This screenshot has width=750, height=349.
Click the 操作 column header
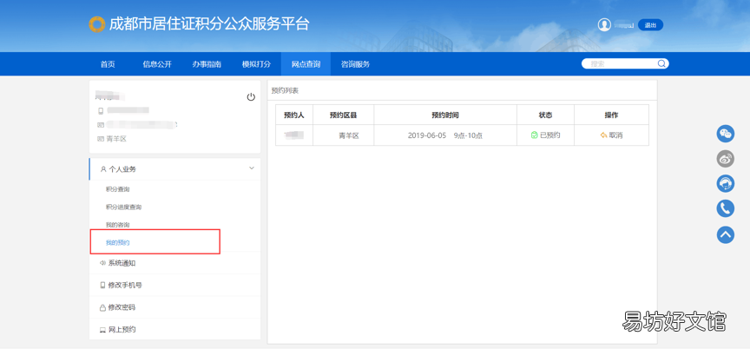coord(611,115)
